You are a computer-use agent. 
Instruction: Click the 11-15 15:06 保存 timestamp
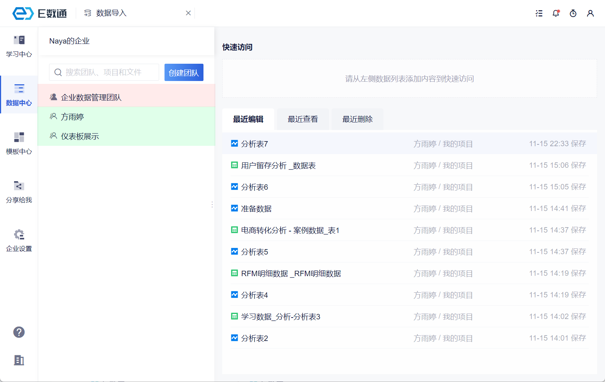point(558,165)
